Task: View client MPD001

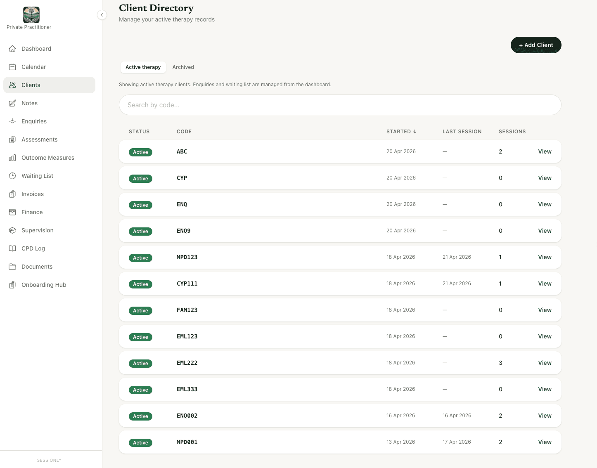Action: point(545,442)
